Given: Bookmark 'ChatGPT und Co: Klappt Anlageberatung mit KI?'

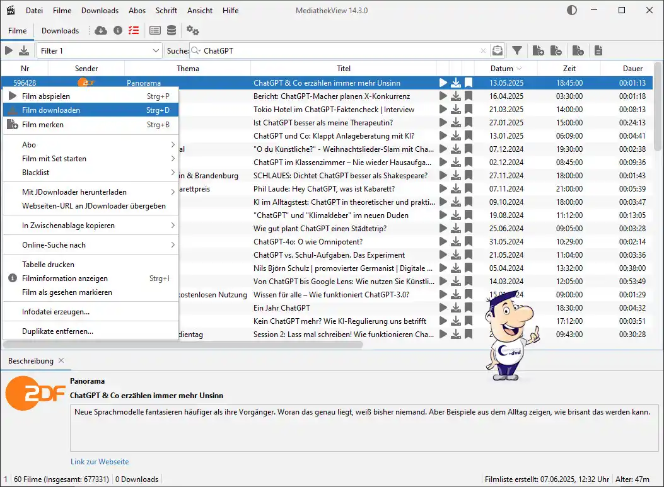Looking at the screenshot, I should pos(469,136).
